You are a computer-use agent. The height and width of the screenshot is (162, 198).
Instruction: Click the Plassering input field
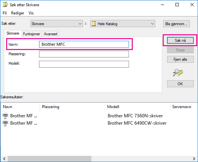pos(84,54)
